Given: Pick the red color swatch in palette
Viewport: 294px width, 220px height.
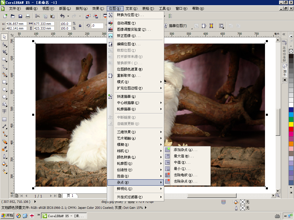Looking at the screenshot, I should [291, 129].
